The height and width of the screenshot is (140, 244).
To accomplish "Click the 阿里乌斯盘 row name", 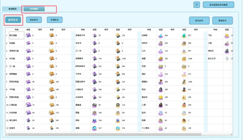I will 14,97.
